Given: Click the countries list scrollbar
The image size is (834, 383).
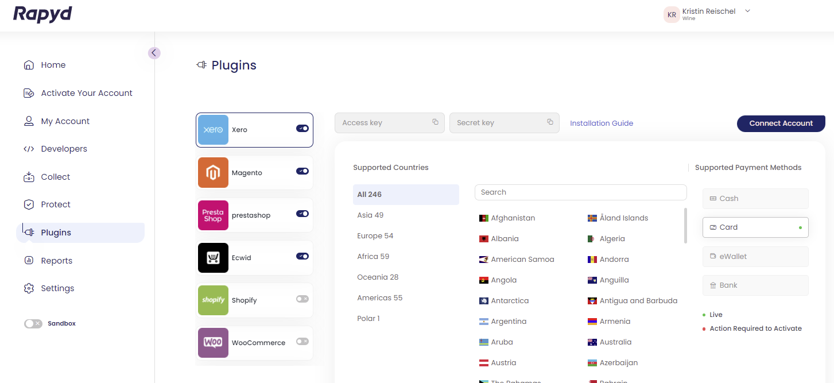Looking at the screenshot, I should click(685, 226).
